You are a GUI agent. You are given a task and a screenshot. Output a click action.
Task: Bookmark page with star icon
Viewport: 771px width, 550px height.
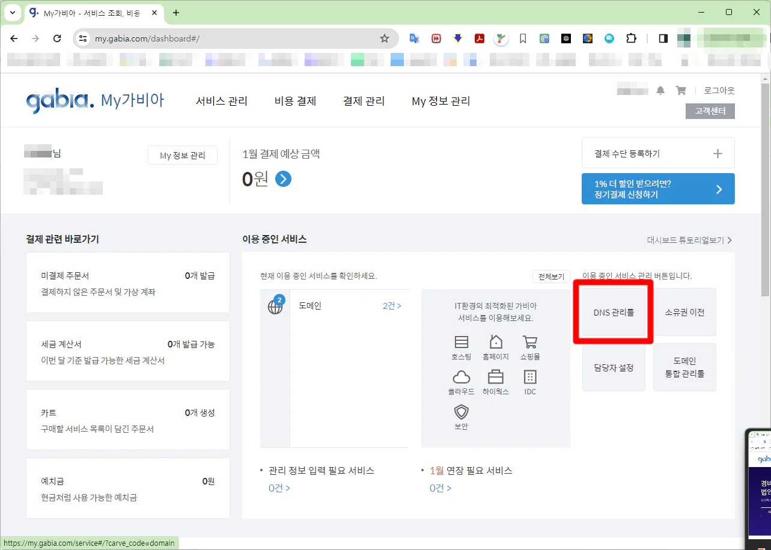click(385, 38)
